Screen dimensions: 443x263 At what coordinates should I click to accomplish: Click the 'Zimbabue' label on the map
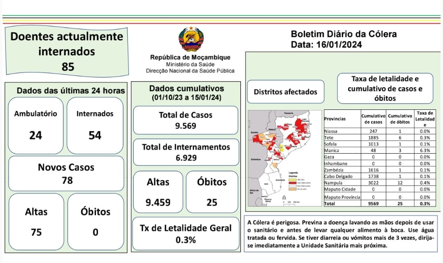coord(256,159)
